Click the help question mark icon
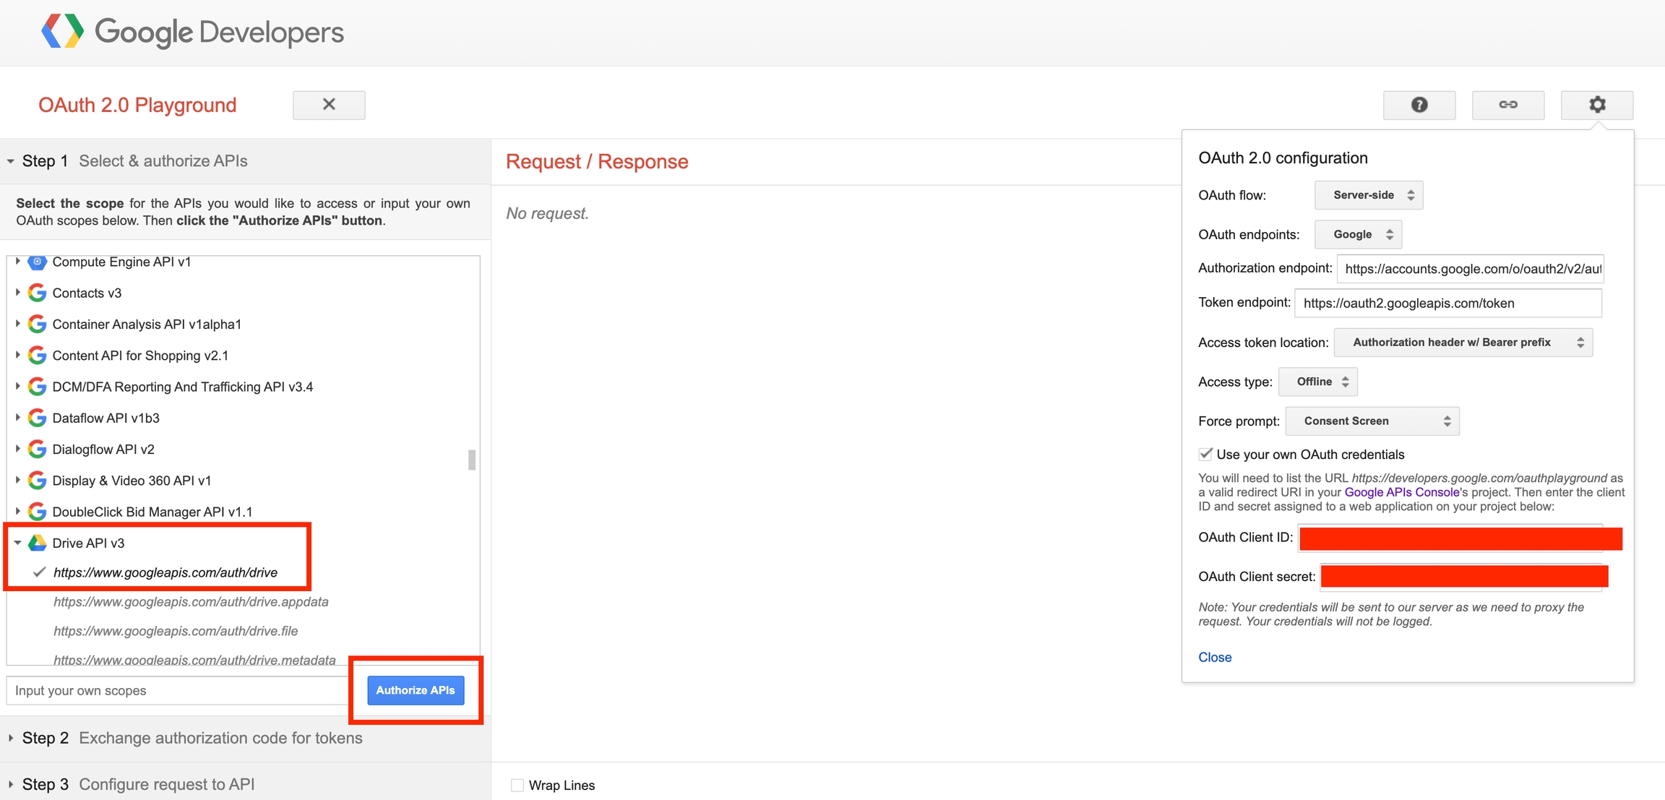Screen dimensions: 1665x800 click(1419, 105)
